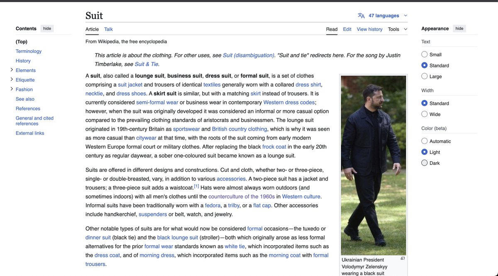Follow counterculture of the 1960s link
The width and height of the screenshot is (498, 276).
pos(242,197)
